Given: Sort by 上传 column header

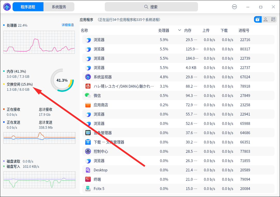Looking at the screenshot, I should pos(206,30).
